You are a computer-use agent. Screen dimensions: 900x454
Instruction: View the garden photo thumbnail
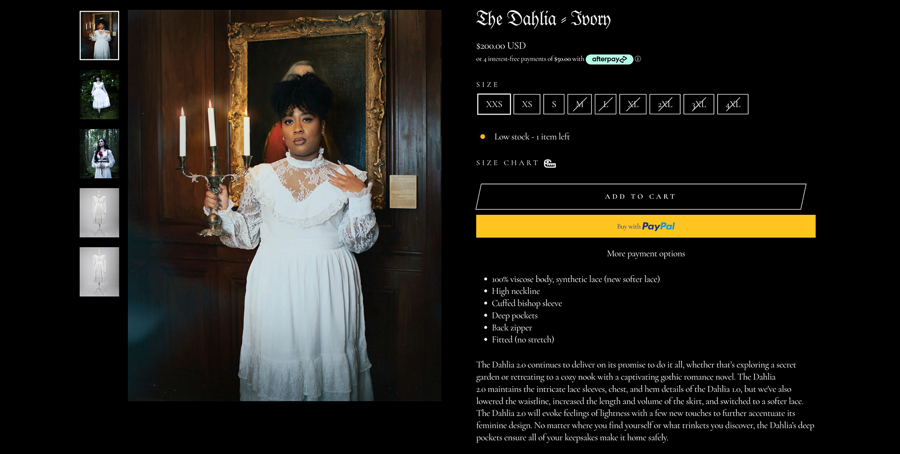99,95
